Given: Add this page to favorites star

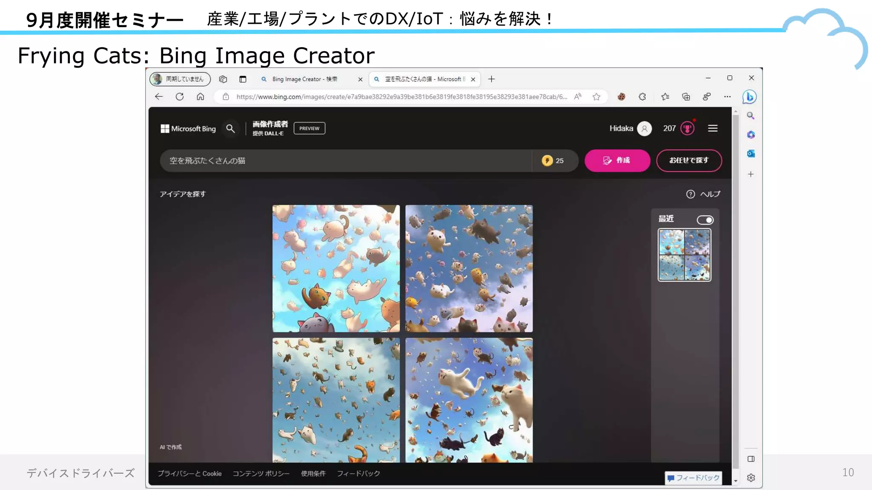Looking at the screenshot, I should coord(597,97).
